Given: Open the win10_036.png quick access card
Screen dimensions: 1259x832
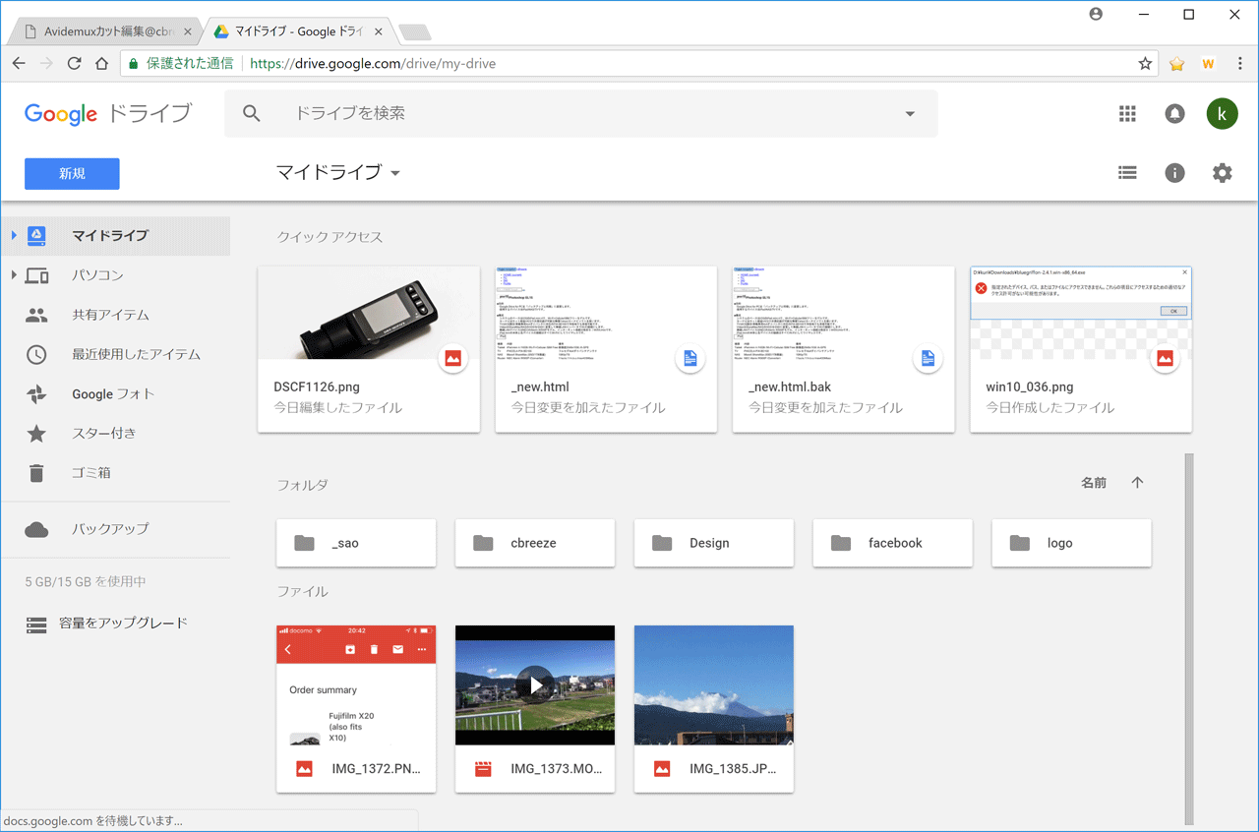Looking at the screenshot, I should 1081,349.
